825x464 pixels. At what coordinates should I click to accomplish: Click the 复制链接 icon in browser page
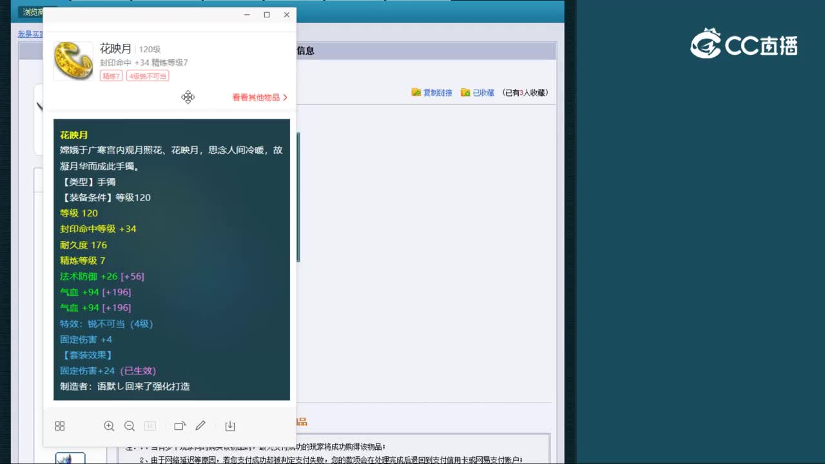tap(416, 93)
